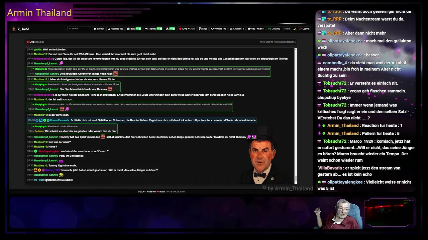Click the ONLINE status indicator

(274, 29)
